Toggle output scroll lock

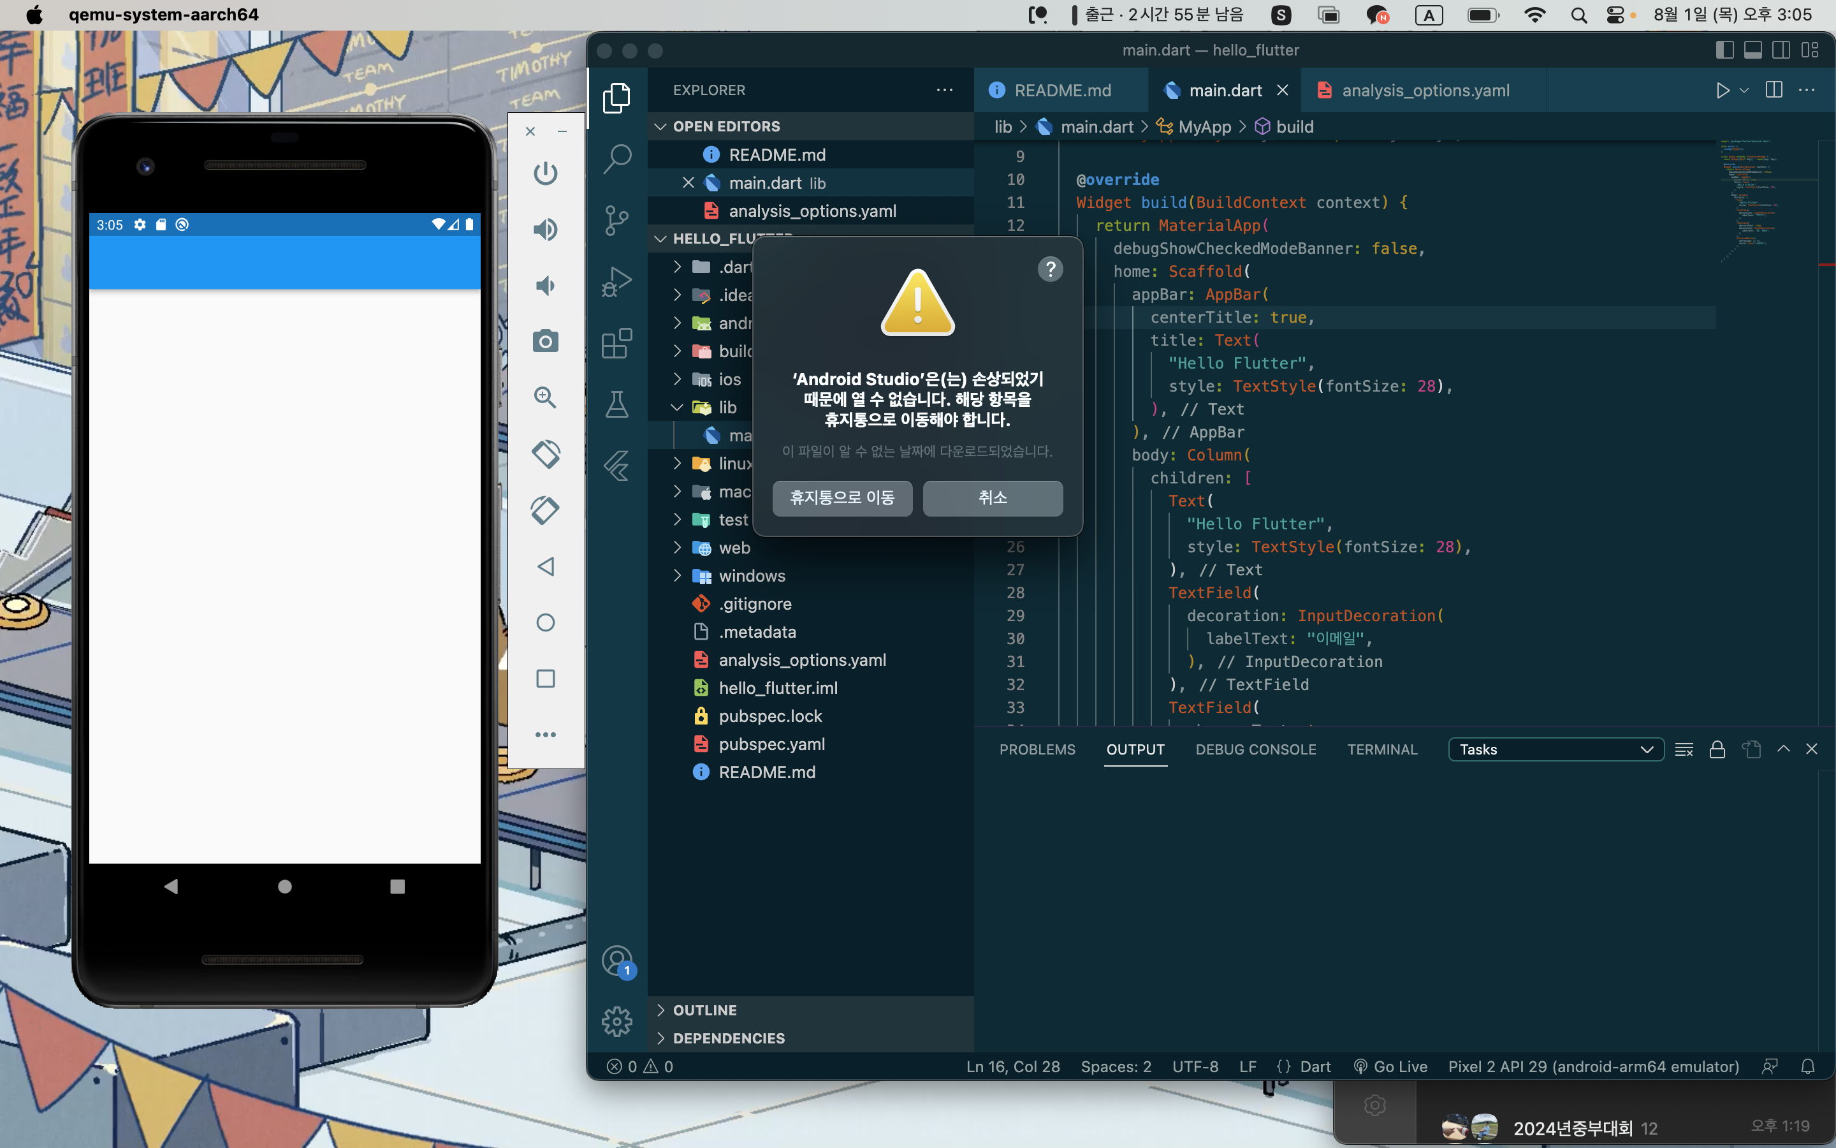[x=1717, y=750]
